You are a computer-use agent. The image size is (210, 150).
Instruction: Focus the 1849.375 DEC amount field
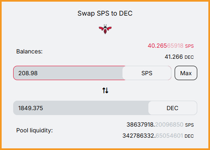[x=81, y=108]
